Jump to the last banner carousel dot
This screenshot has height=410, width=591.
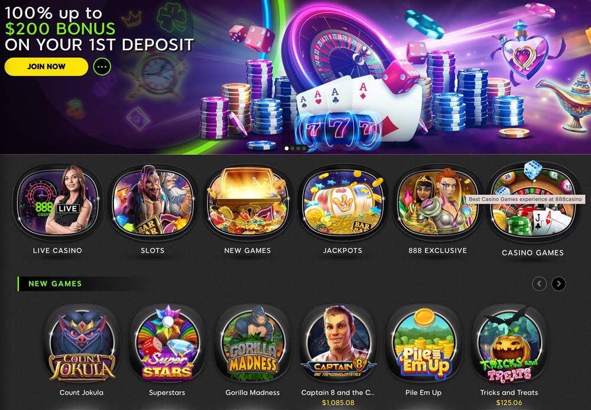(x=304, y=148)
